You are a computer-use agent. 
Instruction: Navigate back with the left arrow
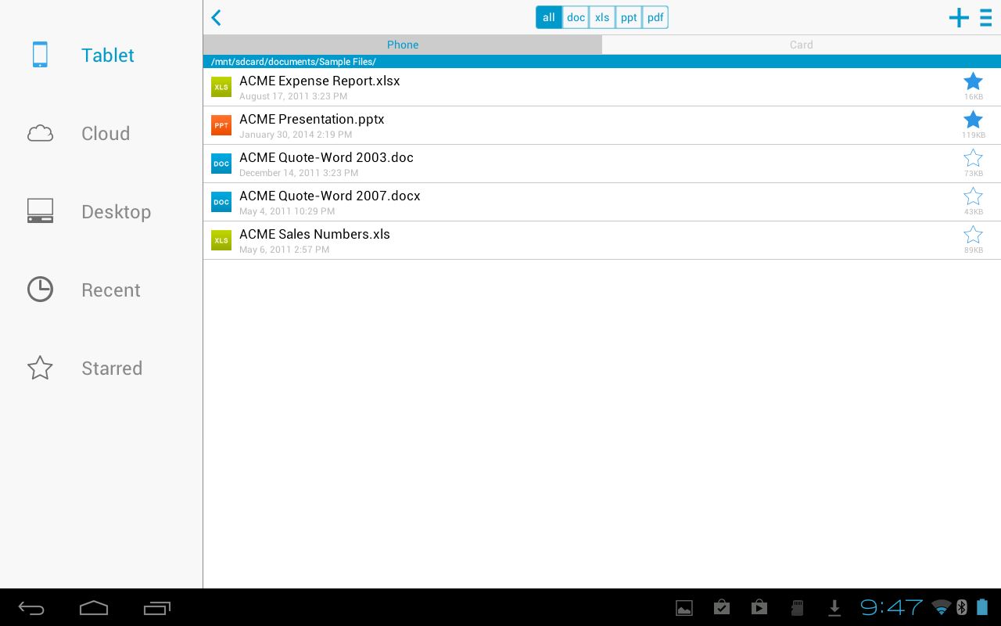(216, 17)
